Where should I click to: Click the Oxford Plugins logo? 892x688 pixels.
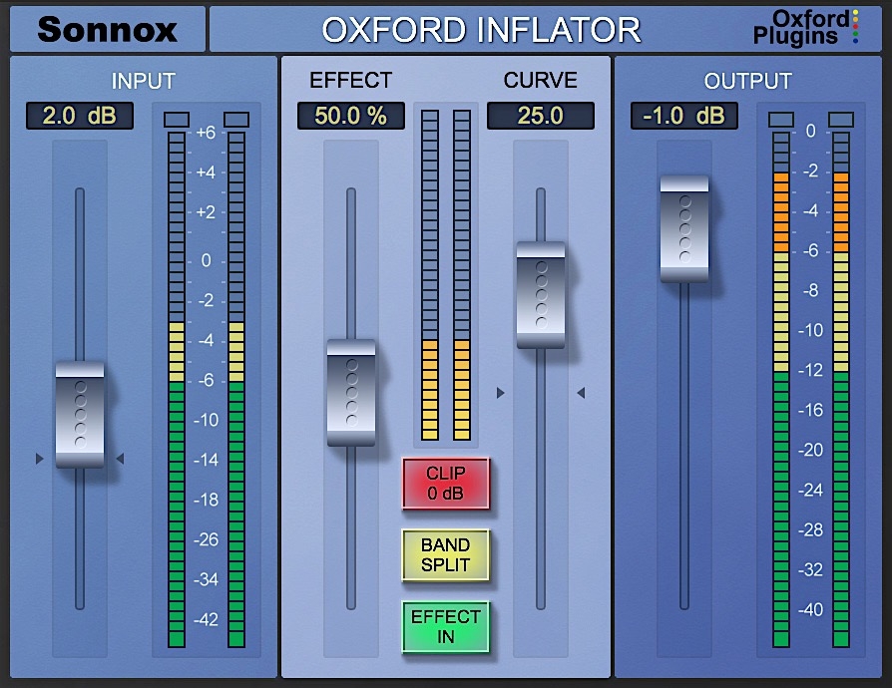(805, 27)
